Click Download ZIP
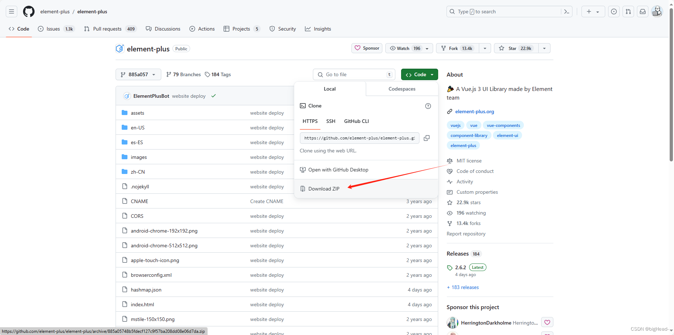The image size is (674, 335). 366,189
